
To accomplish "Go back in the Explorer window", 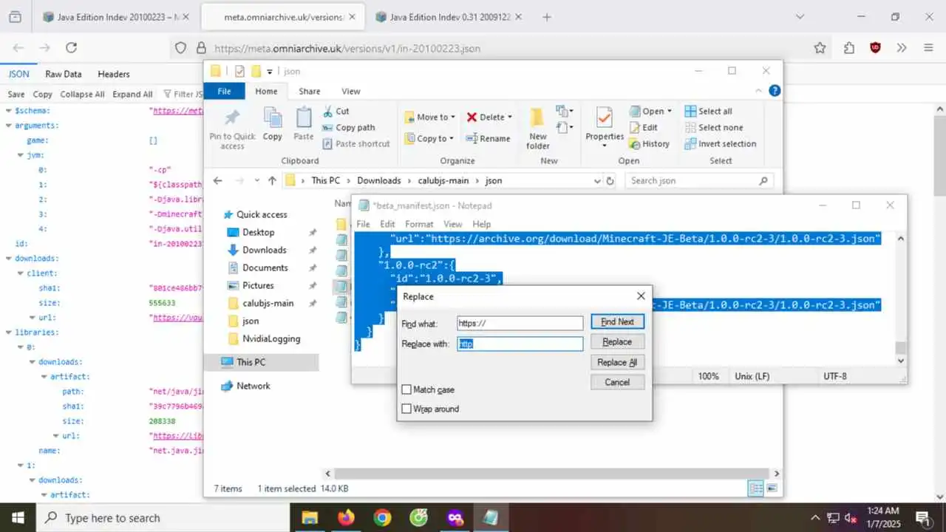I will (217, 180).
